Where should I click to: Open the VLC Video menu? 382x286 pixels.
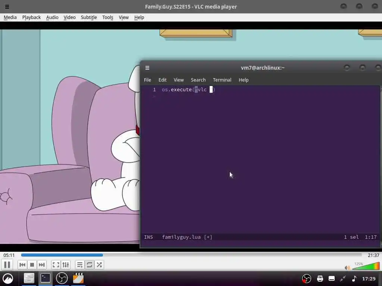[x=69, y=17]
